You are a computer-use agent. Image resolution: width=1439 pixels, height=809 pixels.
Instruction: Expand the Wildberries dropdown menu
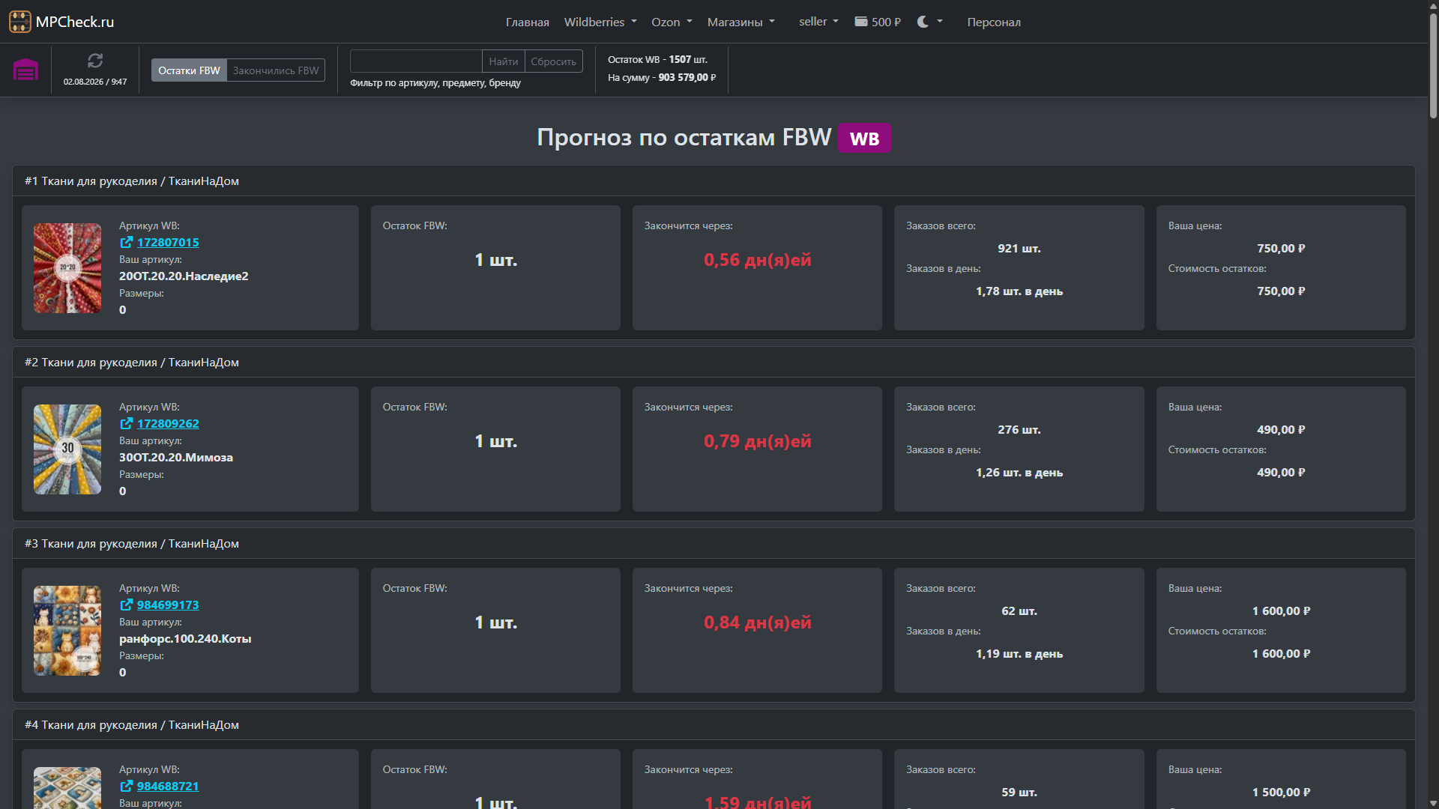pyautogui.click(x=600, y=22)
